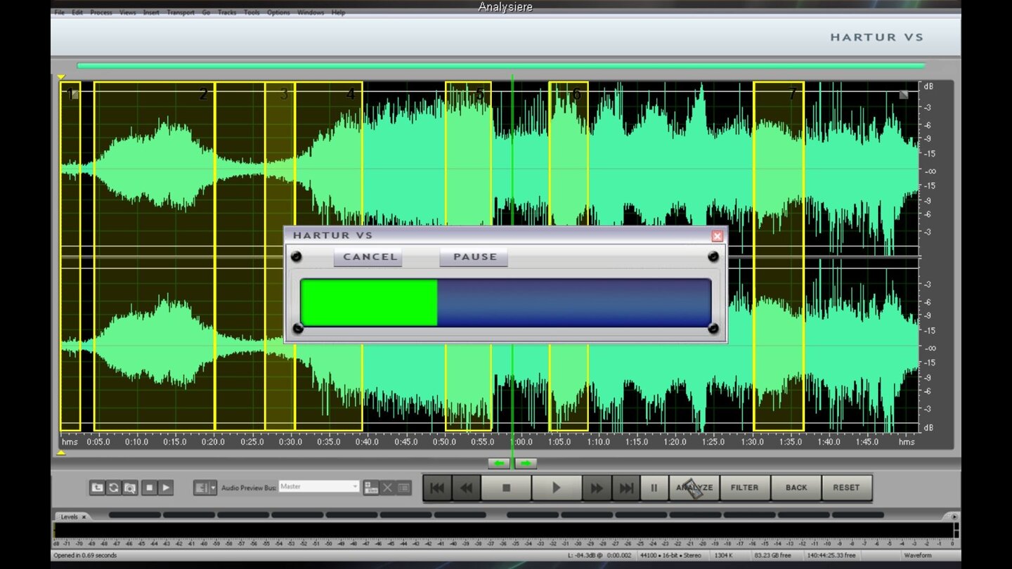1012x569 pixels.
Task: Start playback with the large play button
Action: 556,488
